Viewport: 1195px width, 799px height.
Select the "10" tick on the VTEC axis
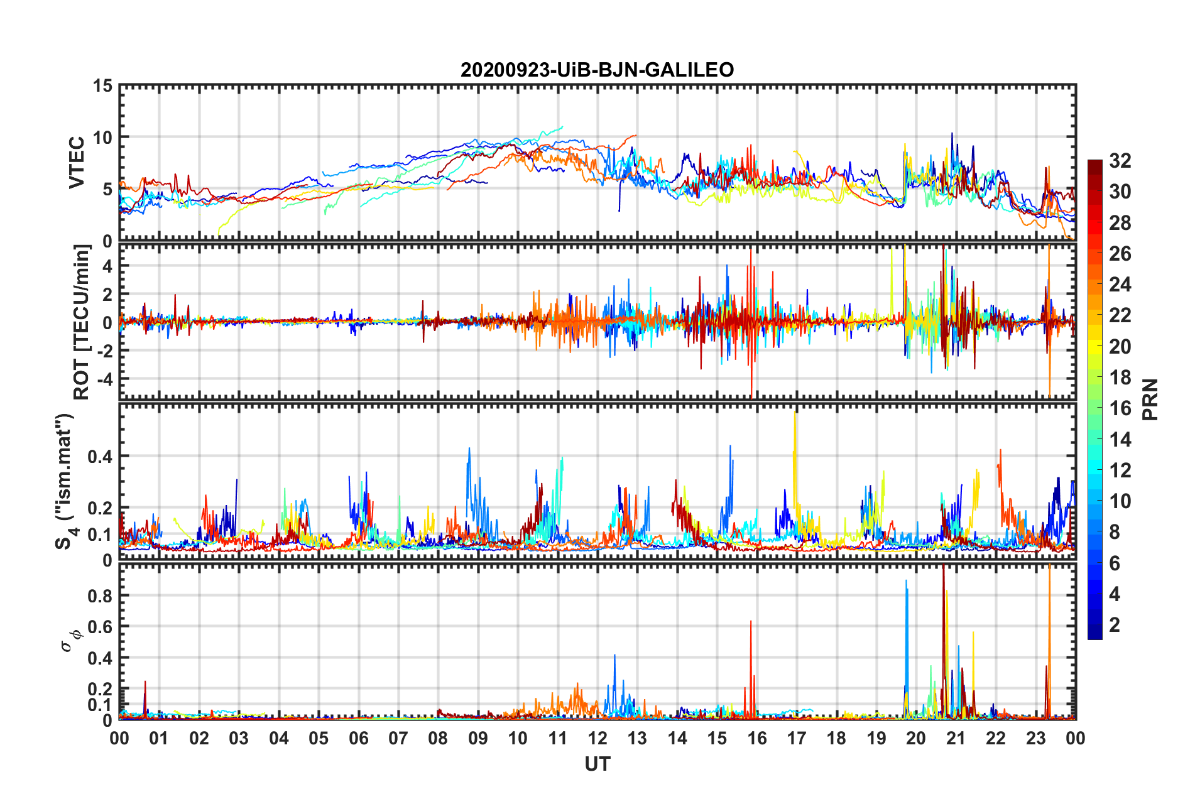coord(103,137)
